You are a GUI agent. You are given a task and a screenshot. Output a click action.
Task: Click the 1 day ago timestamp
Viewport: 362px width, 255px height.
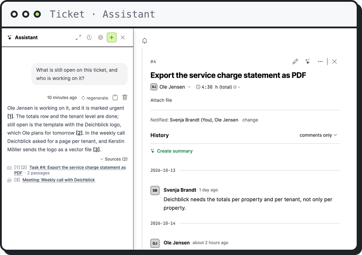coord(209,190)
